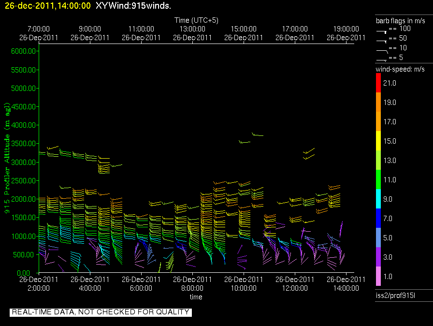Click the 'barb flags in m/s' legend title
The width and height of the screenshot is (433, 326).
click(401, 21)
